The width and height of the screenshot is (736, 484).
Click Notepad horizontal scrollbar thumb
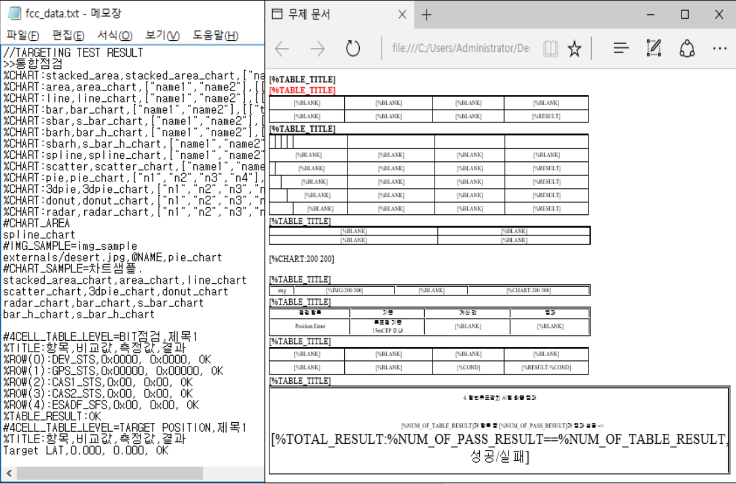click(x=110, y=474)
